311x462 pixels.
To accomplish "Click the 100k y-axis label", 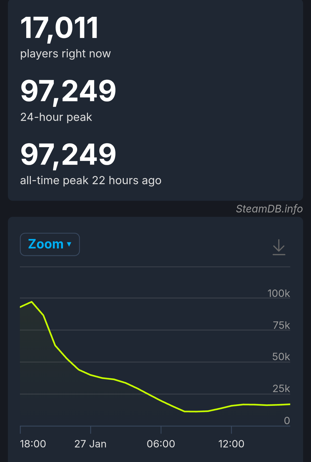I will [x=279, y=293].
